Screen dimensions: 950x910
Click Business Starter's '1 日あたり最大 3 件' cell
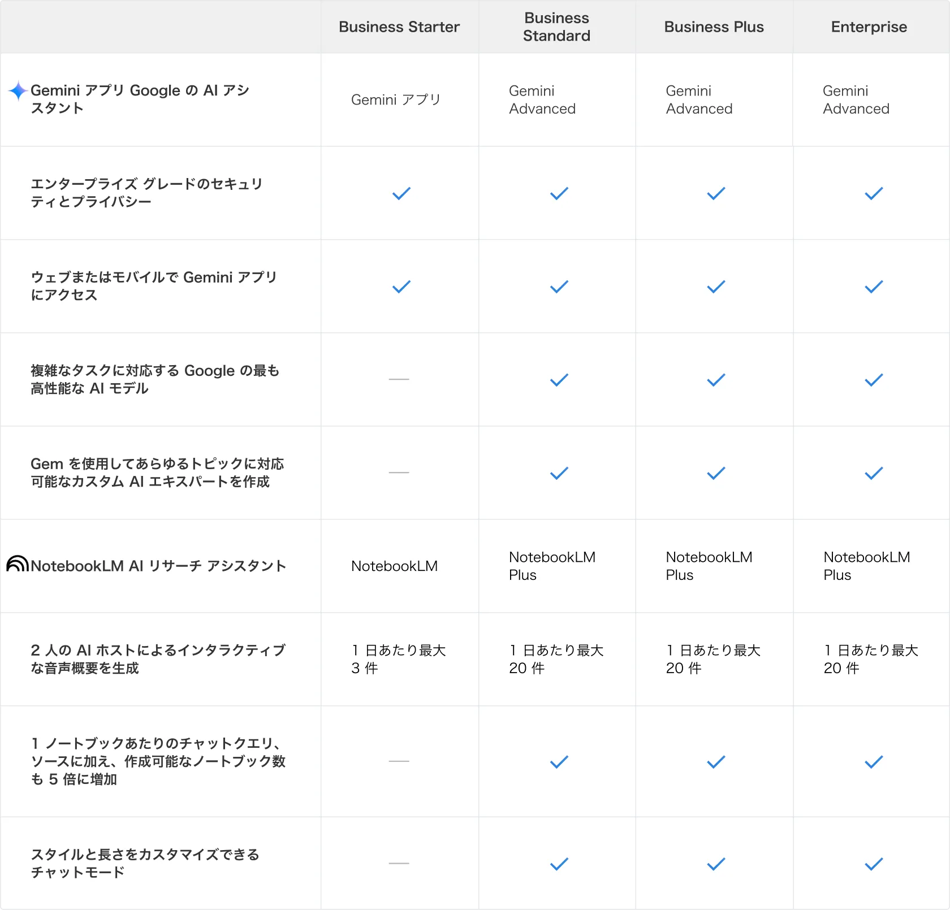398,659
